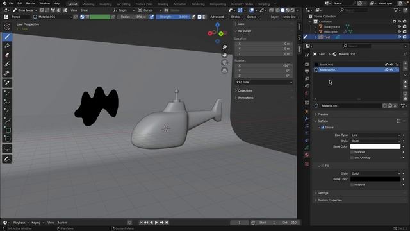Click the zoom magnifier in viewport
The width and height of the screenshot is (410, 231).
(224, 47)
